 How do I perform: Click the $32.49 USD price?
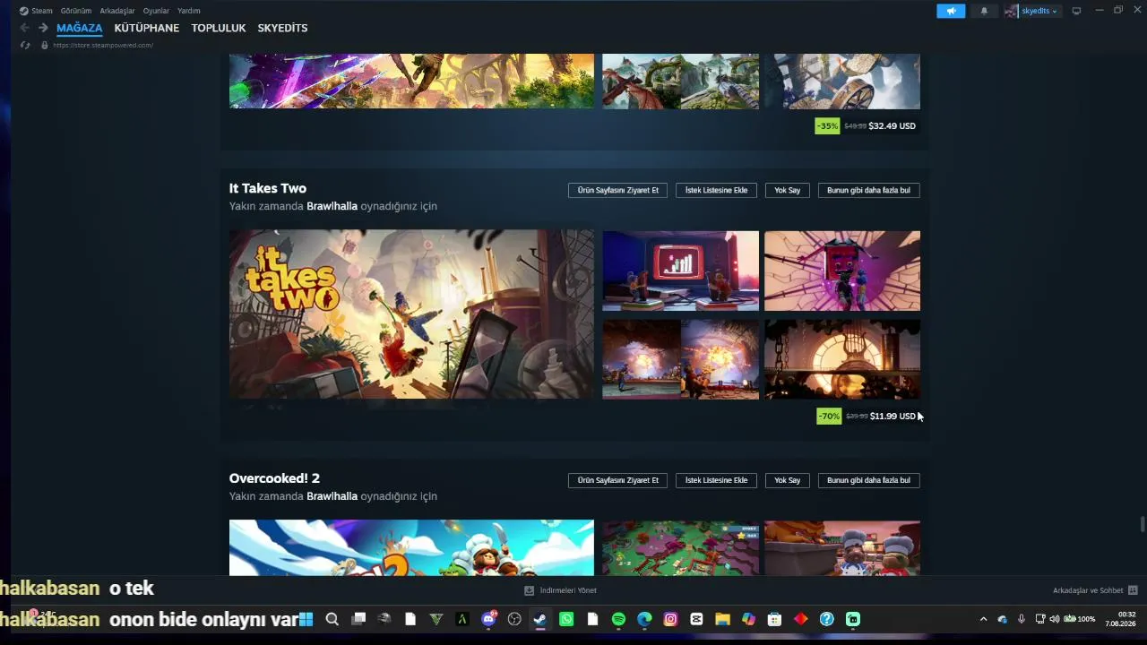pos(892,125)
